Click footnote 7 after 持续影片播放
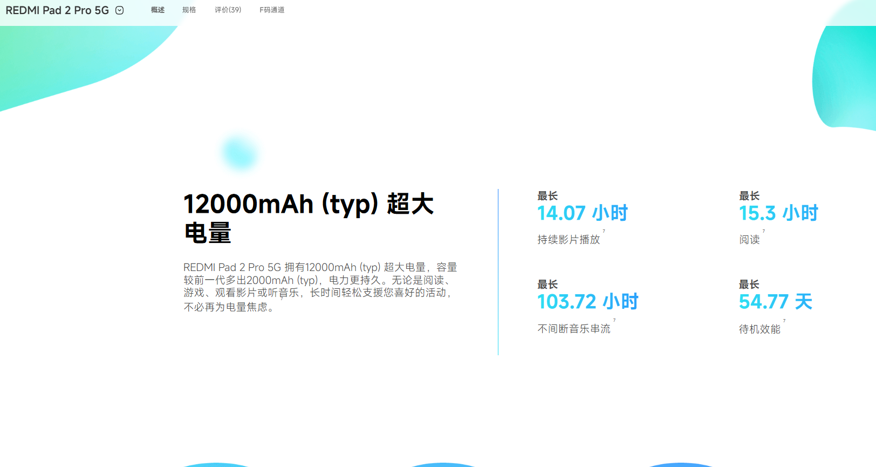The image size is (876, 467). [604, 232]
